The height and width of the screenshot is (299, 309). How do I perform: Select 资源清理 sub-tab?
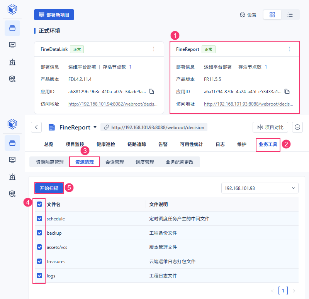(85, 162)
